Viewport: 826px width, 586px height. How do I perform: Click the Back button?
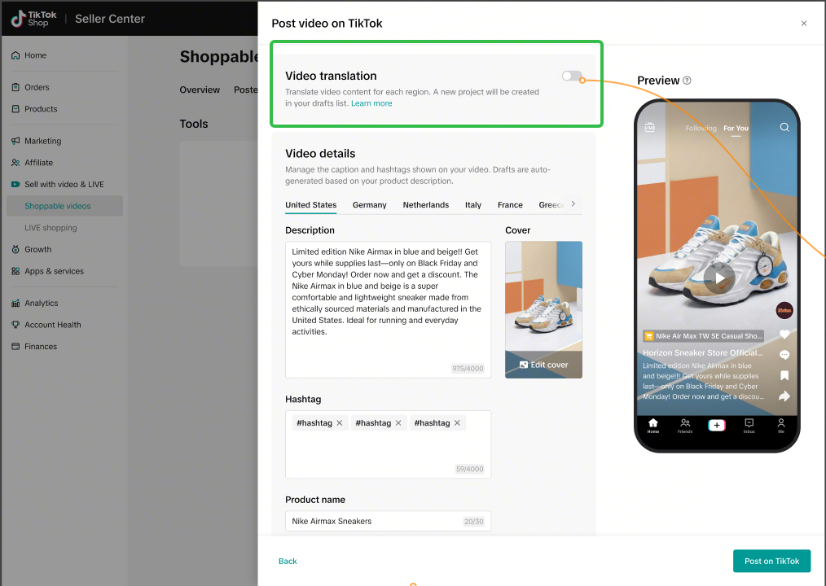click(288, 561)
